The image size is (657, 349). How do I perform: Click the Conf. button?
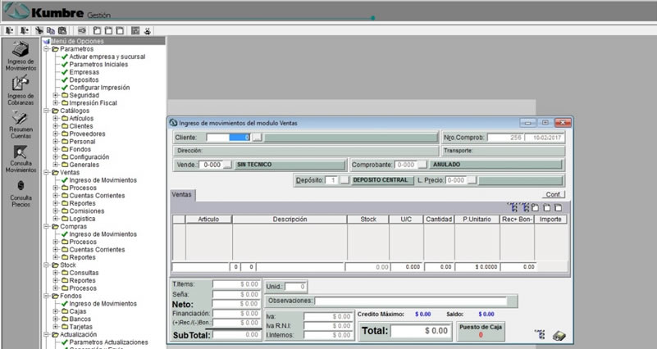[554, 195]
